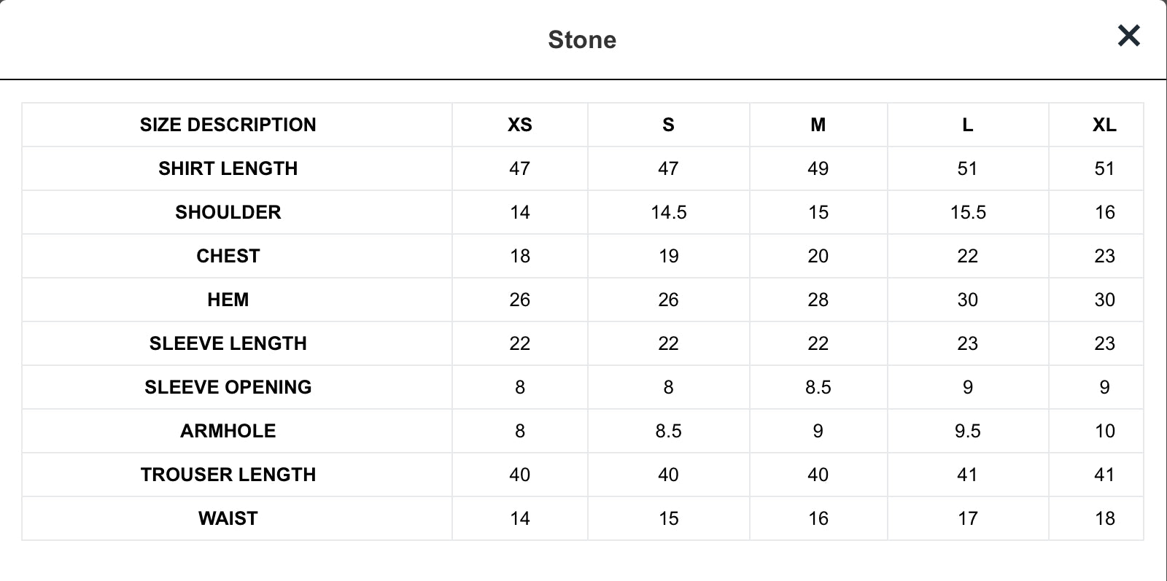Screen dimensions: 1167x581
Task: Click the shoulder value 14.5 for S
Action: point(669,212)
